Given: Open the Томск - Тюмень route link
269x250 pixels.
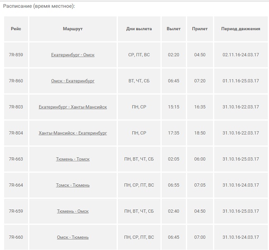Looking at the screenshot, I should click(73, 185).
